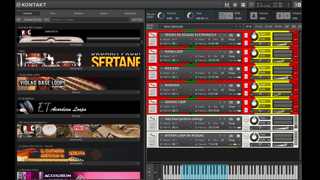
Task: Mute the RASPADA instrument
Action: pyautogui.click(x=246, y=93)
